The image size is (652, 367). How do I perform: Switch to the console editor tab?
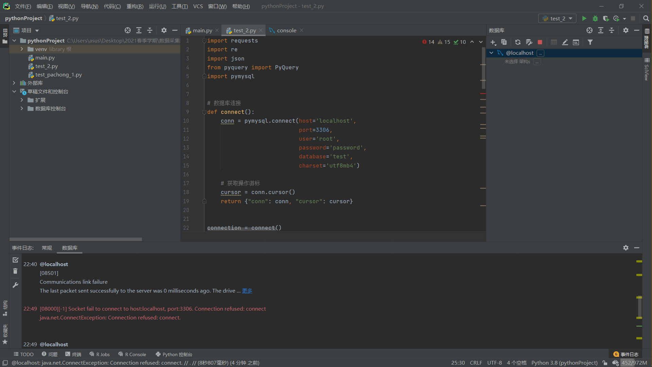pyautogui.click(x=287, y=30)
